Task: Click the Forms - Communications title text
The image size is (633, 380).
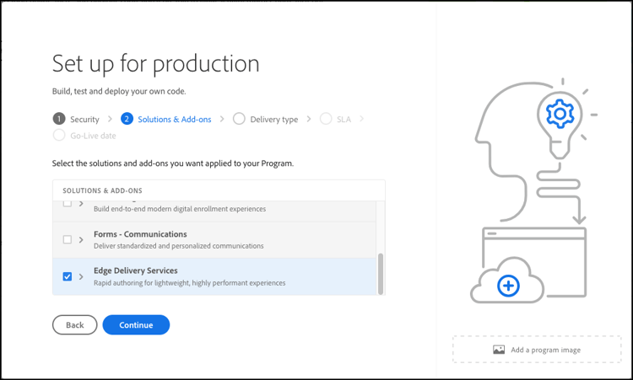Action: coord(140,234)
